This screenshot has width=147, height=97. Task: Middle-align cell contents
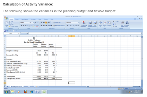click(44, 23)
